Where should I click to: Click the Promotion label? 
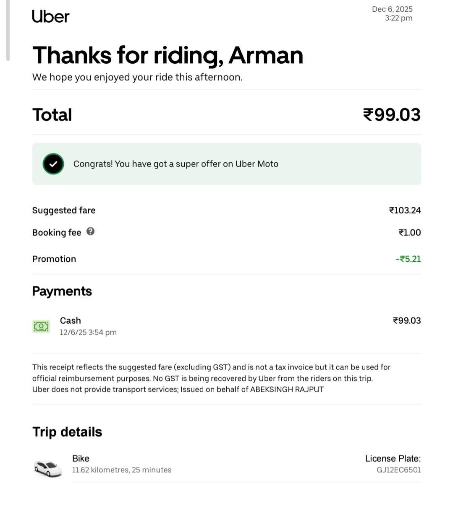tap(54, 259)
